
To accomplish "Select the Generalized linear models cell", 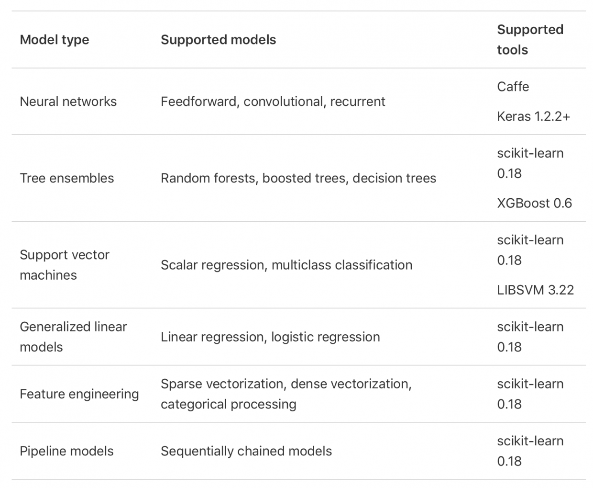I will [x=73, y=337].
